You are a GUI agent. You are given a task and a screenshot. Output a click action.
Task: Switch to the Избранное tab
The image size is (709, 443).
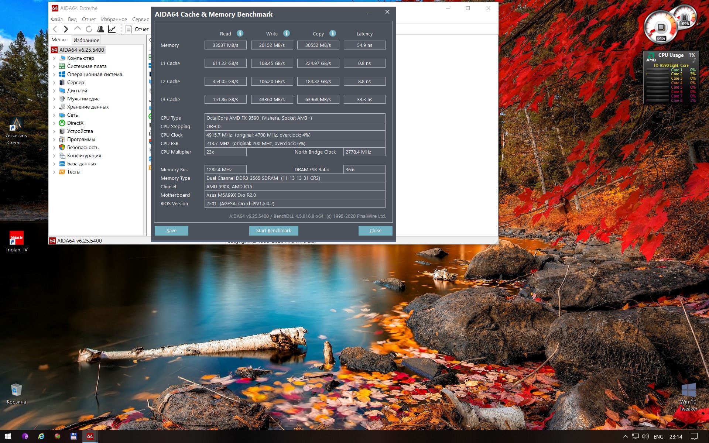point(86,40)
